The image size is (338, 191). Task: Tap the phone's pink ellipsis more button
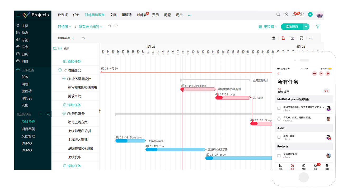(x=314, y=74)
